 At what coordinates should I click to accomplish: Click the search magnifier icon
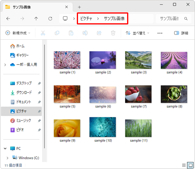click(x=186, y=19)
